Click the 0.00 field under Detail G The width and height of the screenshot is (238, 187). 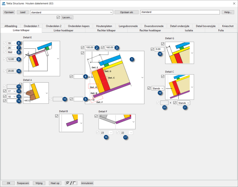(x=159, y=49)
